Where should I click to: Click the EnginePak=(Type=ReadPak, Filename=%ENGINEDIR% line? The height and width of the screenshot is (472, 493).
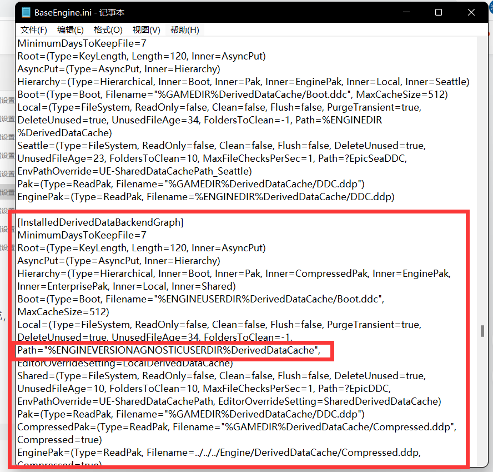click(206, 197)
